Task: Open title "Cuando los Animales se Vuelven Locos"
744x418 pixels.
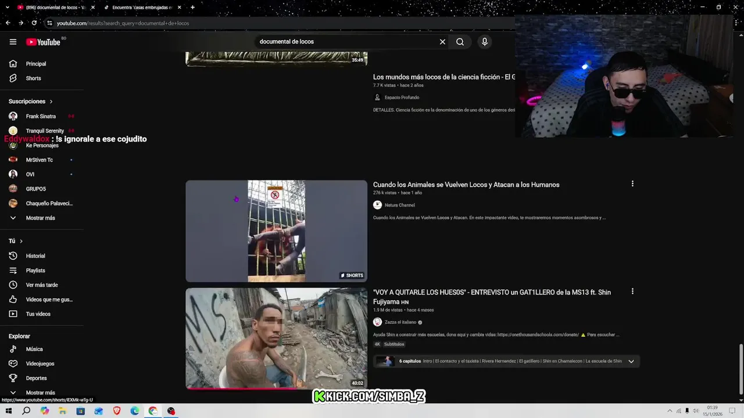Action: 466,185
